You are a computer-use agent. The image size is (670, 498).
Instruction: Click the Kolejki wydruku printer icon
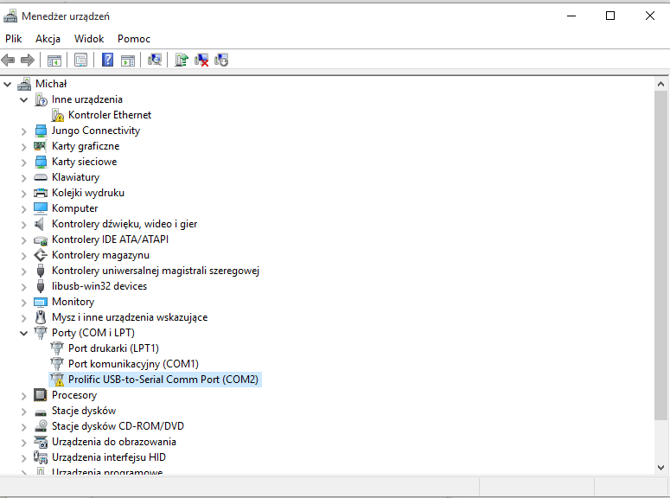tap(41, 193)
